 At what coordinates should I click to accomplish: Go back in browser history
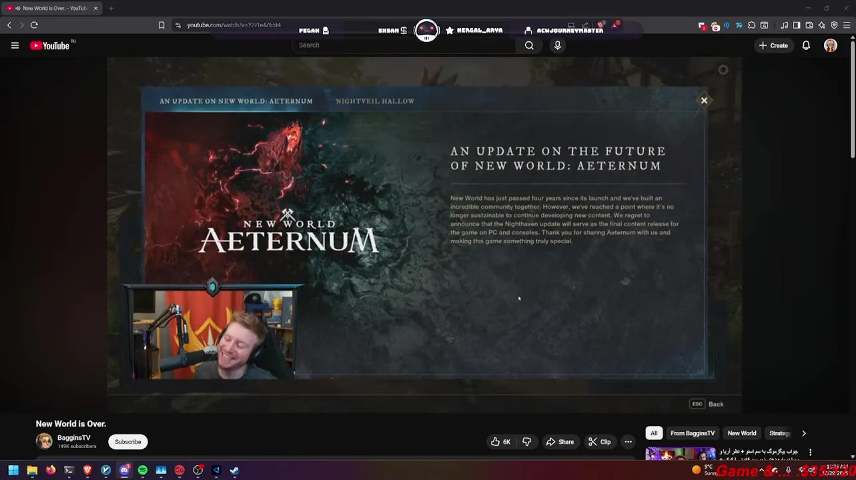point(9,25)
